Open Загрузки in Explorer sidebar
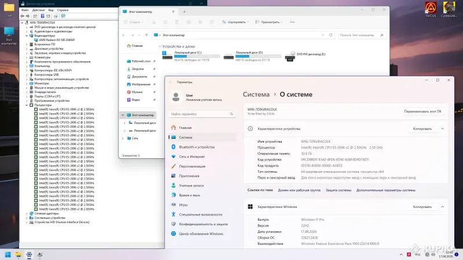Screen dimensions: 463x260 click(135, 69)
